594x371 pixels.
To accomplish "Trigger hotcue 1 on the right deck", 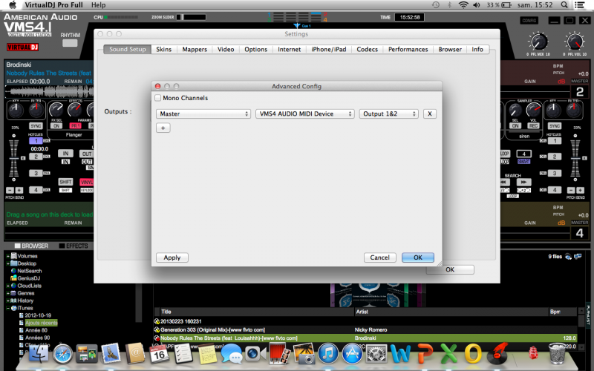I will [x=555, y=141].
